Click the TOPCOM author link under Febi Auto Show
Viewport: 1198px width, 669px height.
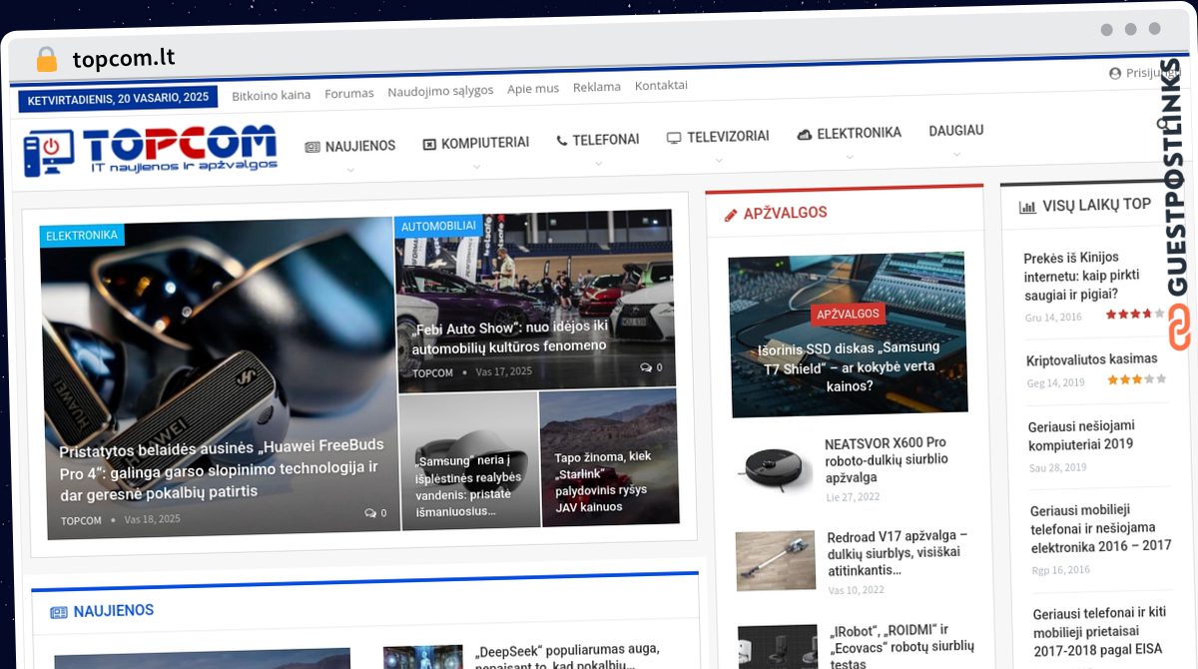(x=432, y=372)
